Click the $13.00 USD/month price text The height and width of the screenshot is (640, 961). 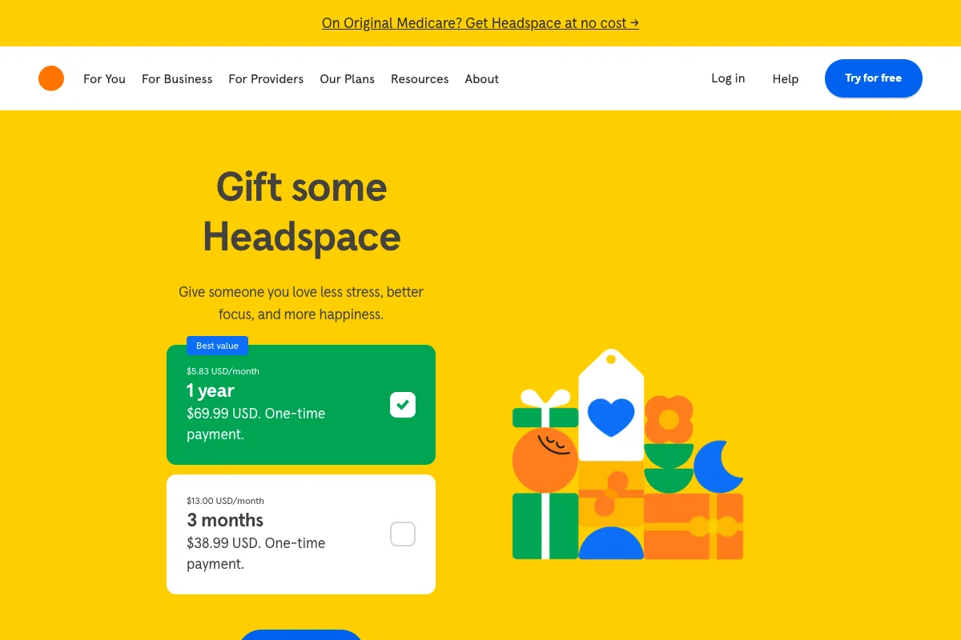[x=225, y=501]
